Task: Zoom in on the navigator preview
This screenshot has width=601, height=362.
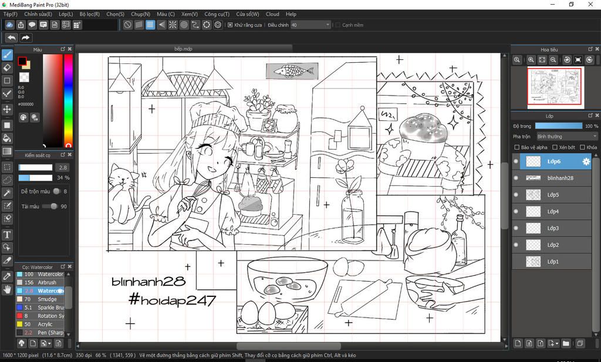Action: coord(531,60)
